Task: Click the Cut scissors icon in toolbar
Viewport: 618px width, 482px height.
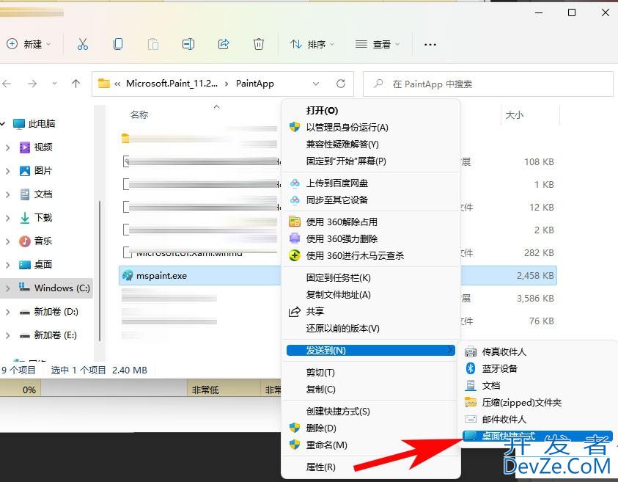Action: tap(82, 44)
